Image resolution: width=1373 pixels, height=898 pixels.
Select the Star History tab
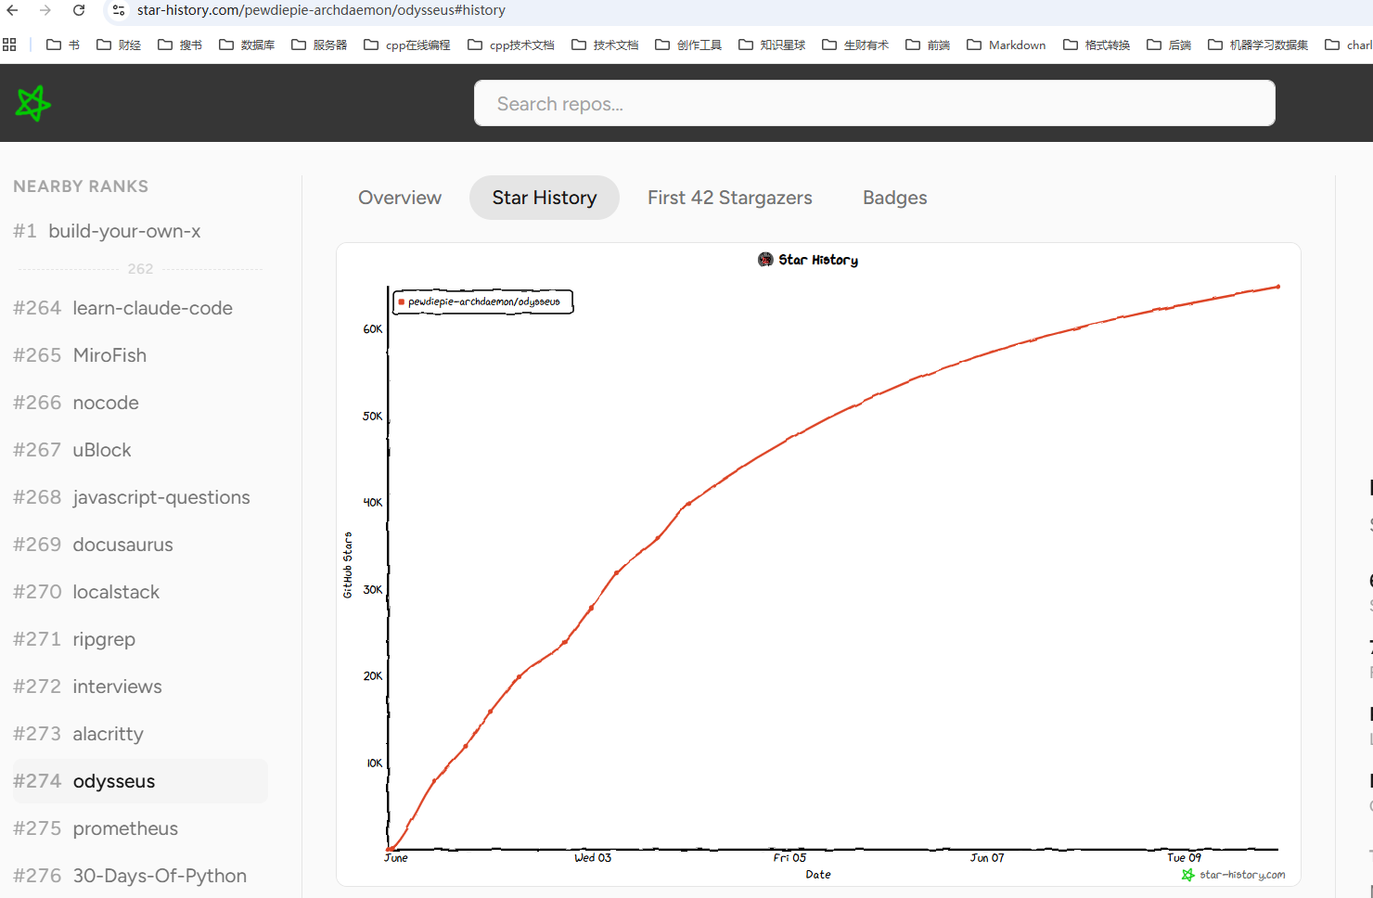545,198
